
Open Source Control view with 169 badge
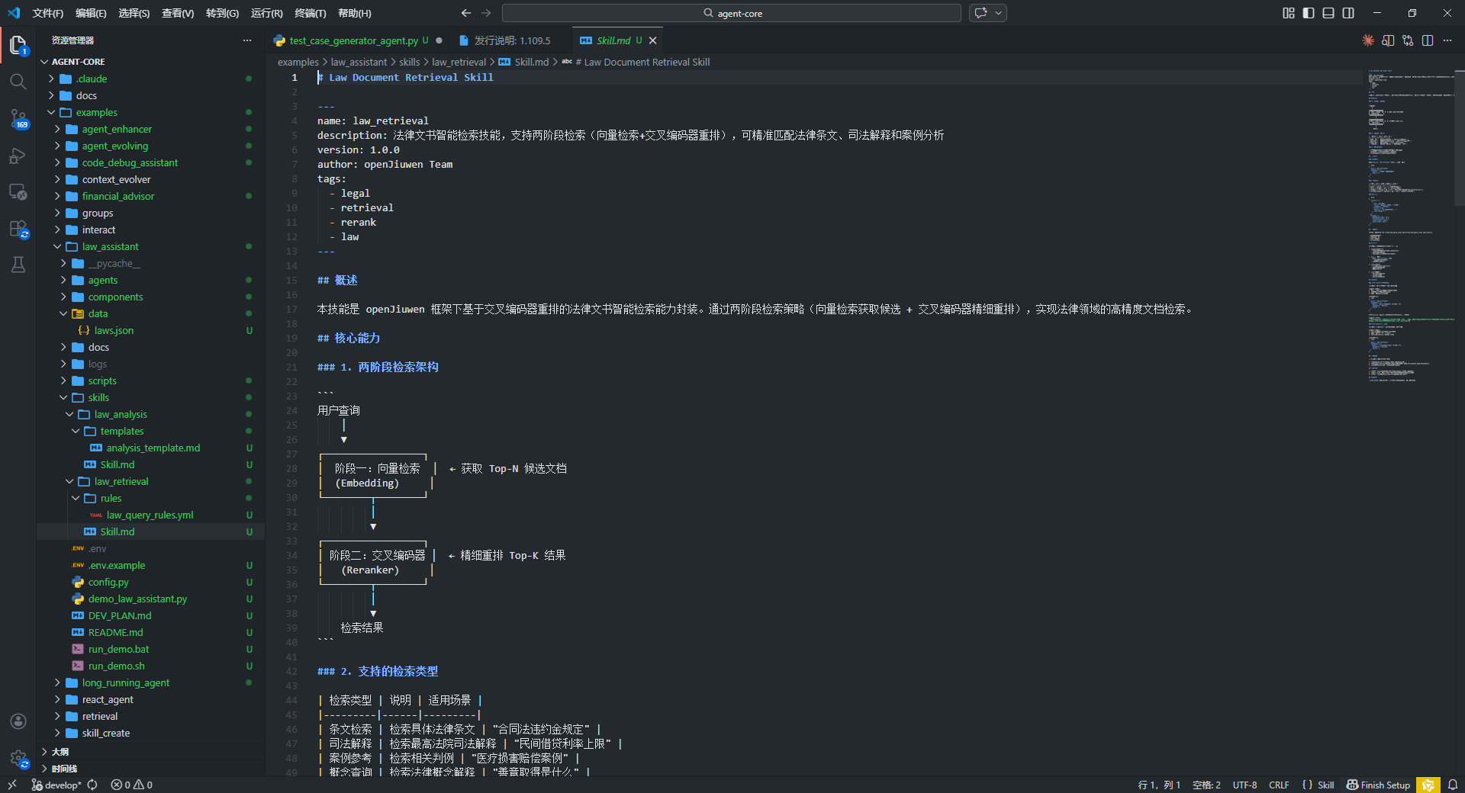[x=18, y=119]
